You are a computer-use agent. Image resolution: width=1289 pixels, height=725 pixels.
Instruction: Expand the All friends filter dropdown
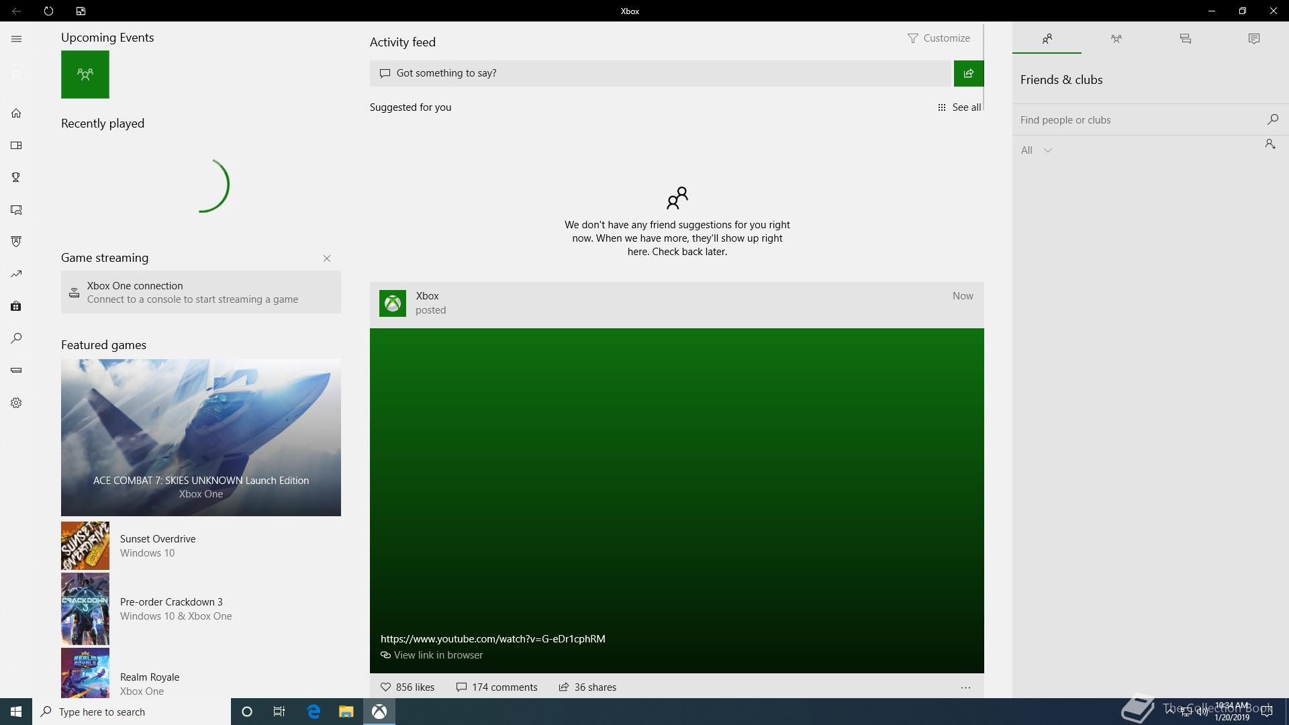(x=1036, y=150)
